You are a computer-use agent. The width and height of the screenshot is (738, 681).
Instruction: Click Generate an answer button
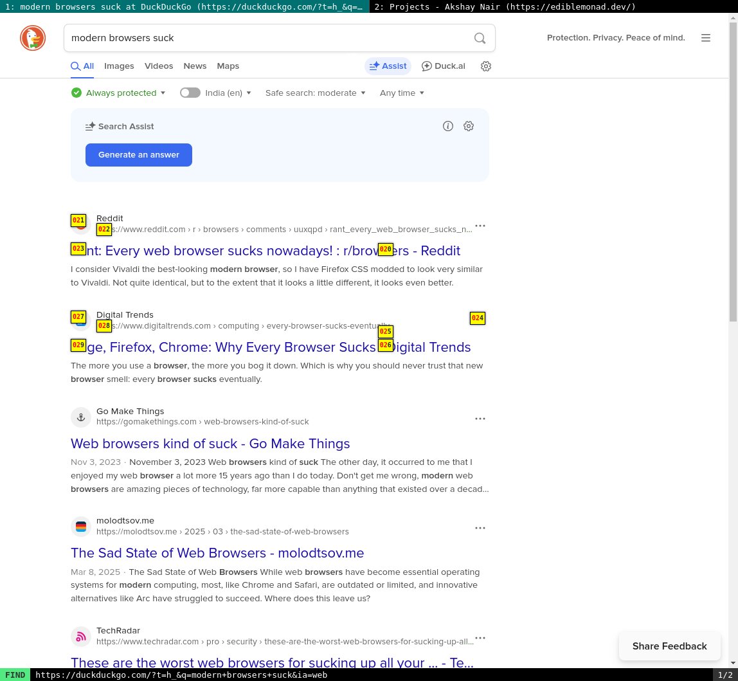pyautogui.click(x=139, y=155)
